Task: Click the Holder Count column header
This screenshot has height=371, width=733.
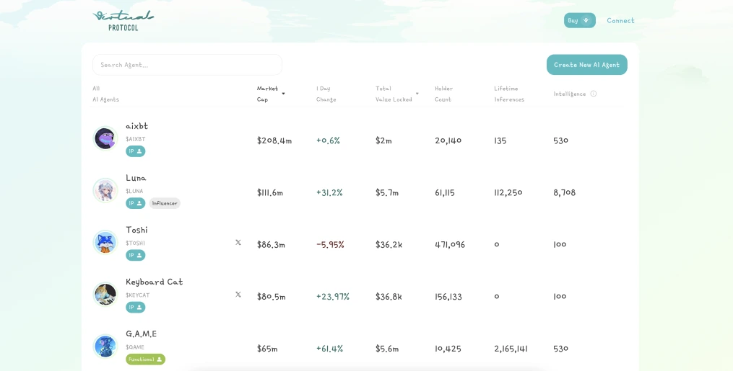Action: [x=443, y=94]
